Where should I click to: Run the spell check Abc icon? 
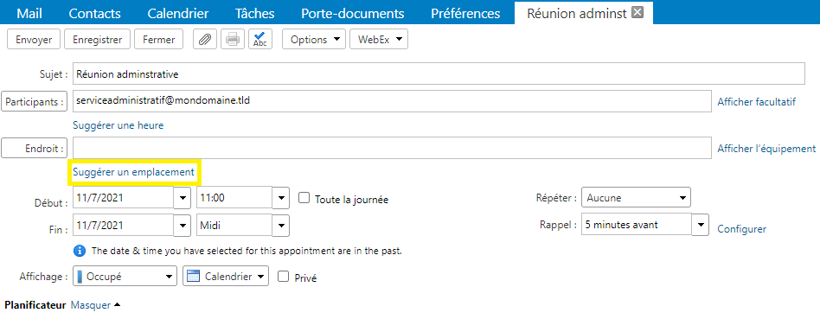[259, 40]
